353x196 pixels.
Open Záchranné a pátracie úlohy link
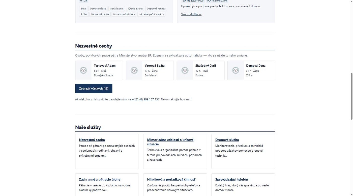100,179
